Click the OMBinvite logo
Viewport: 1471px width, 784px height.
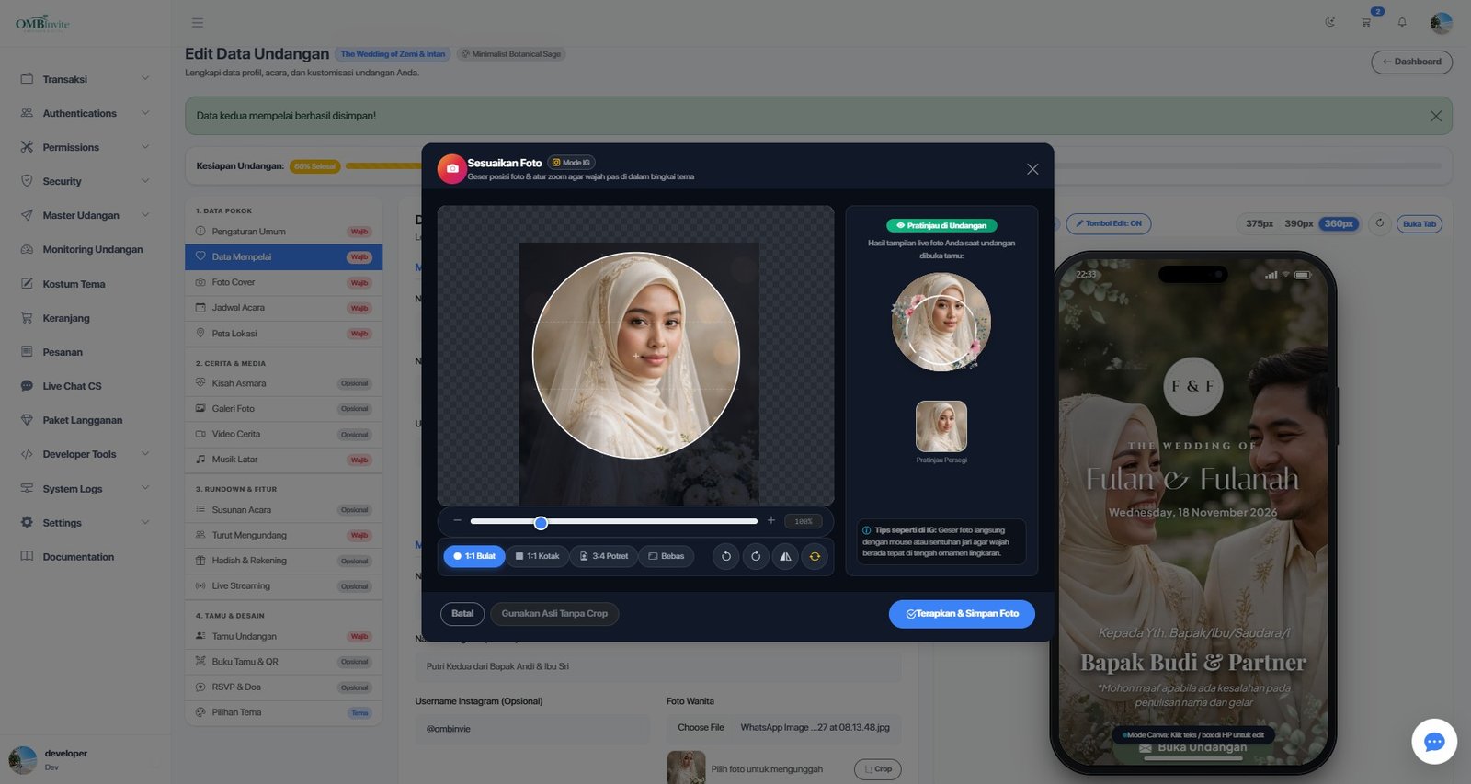42,23
